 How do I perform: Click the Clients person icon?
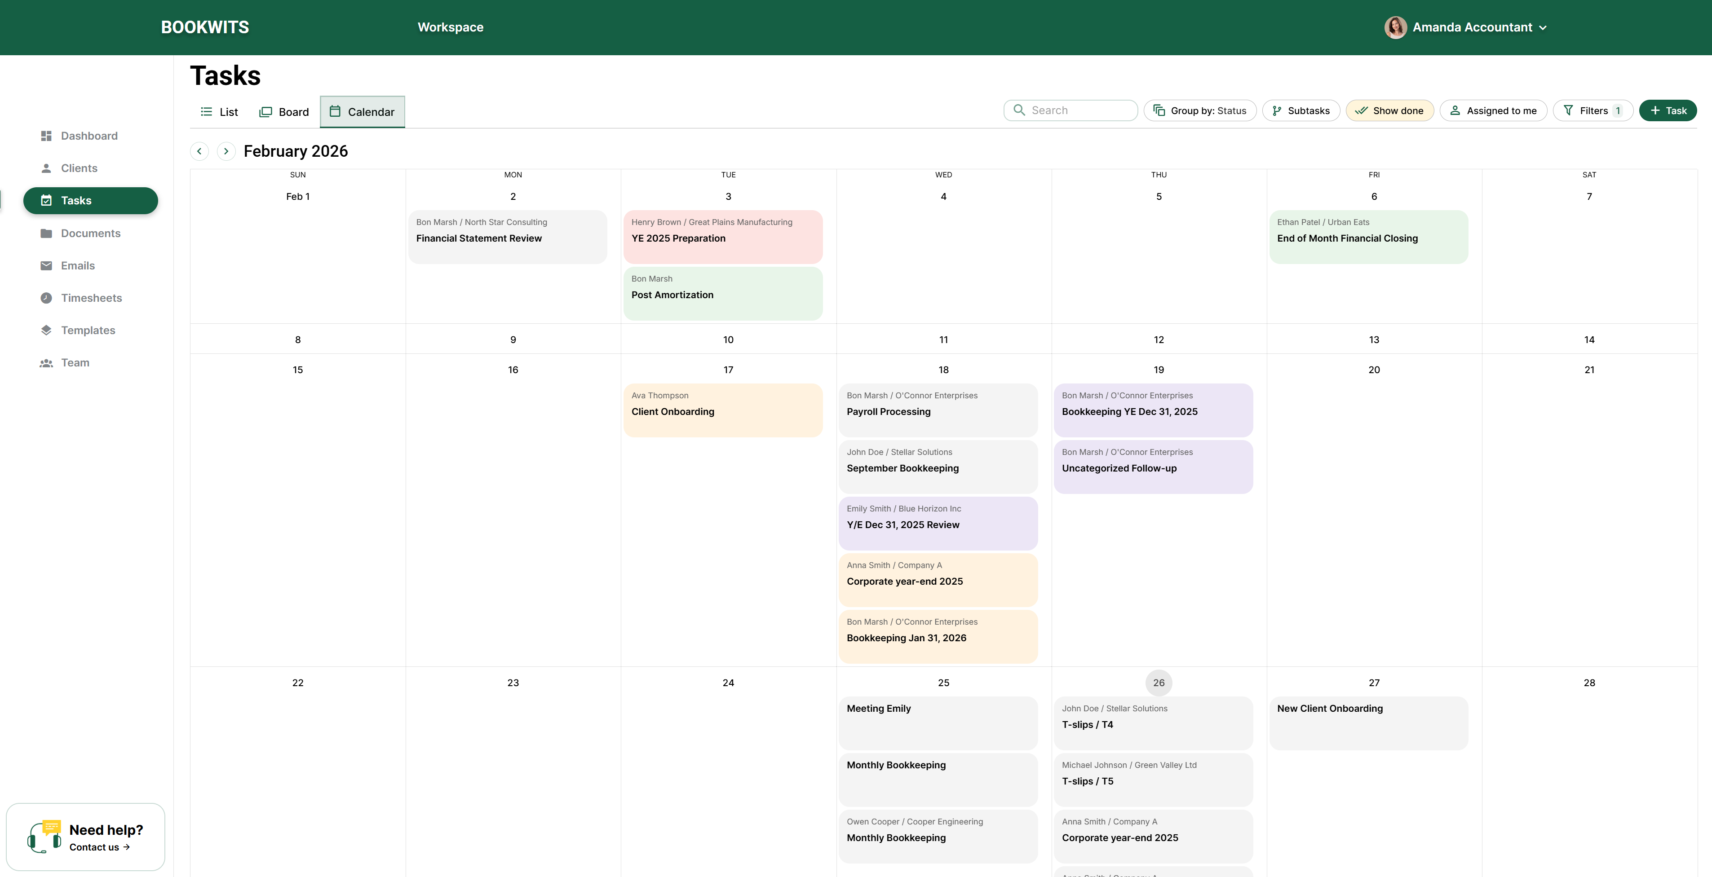pos(46,168)
